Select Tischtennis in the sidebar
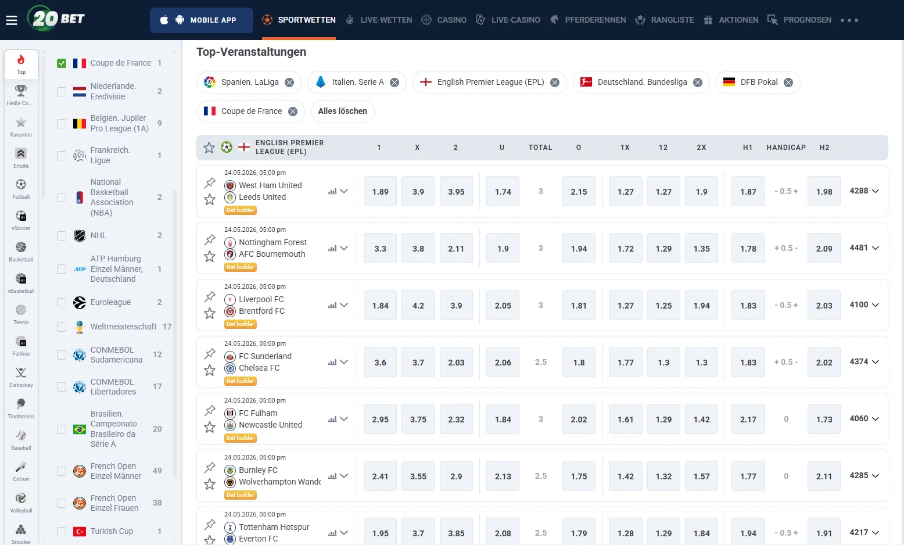The height and width of the screenshot is (545, 904). coord(21,408)
